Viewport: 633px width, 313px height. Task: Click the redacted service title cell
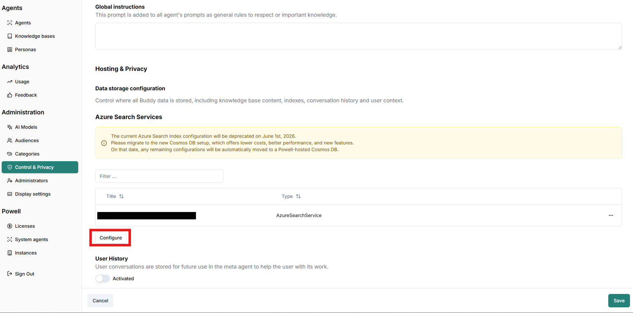146,216
